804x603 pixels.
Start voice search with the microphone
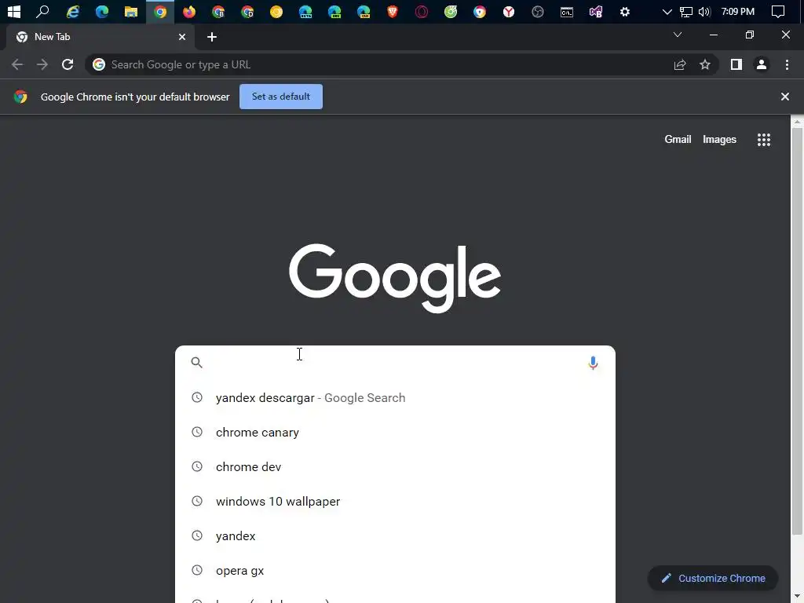click(593, 363)
